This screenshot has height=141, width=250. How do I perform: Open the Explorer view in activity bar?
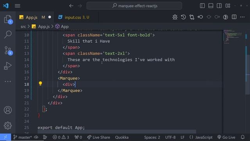click(8, 20)
